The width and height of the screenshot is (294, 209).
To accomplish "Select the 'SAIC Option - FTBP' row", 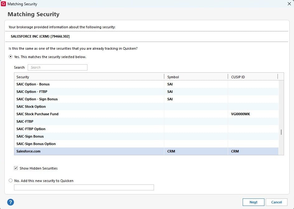I will 146,92.
